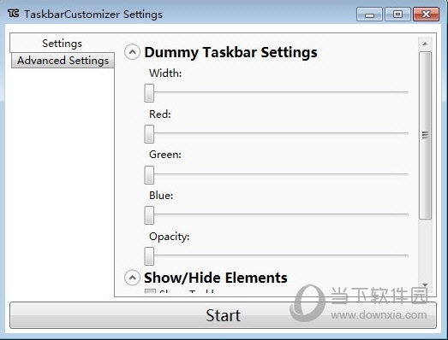Click the scrollbar up arrow
The width and height of the screenshot is (448, 340).
[425, 44]
